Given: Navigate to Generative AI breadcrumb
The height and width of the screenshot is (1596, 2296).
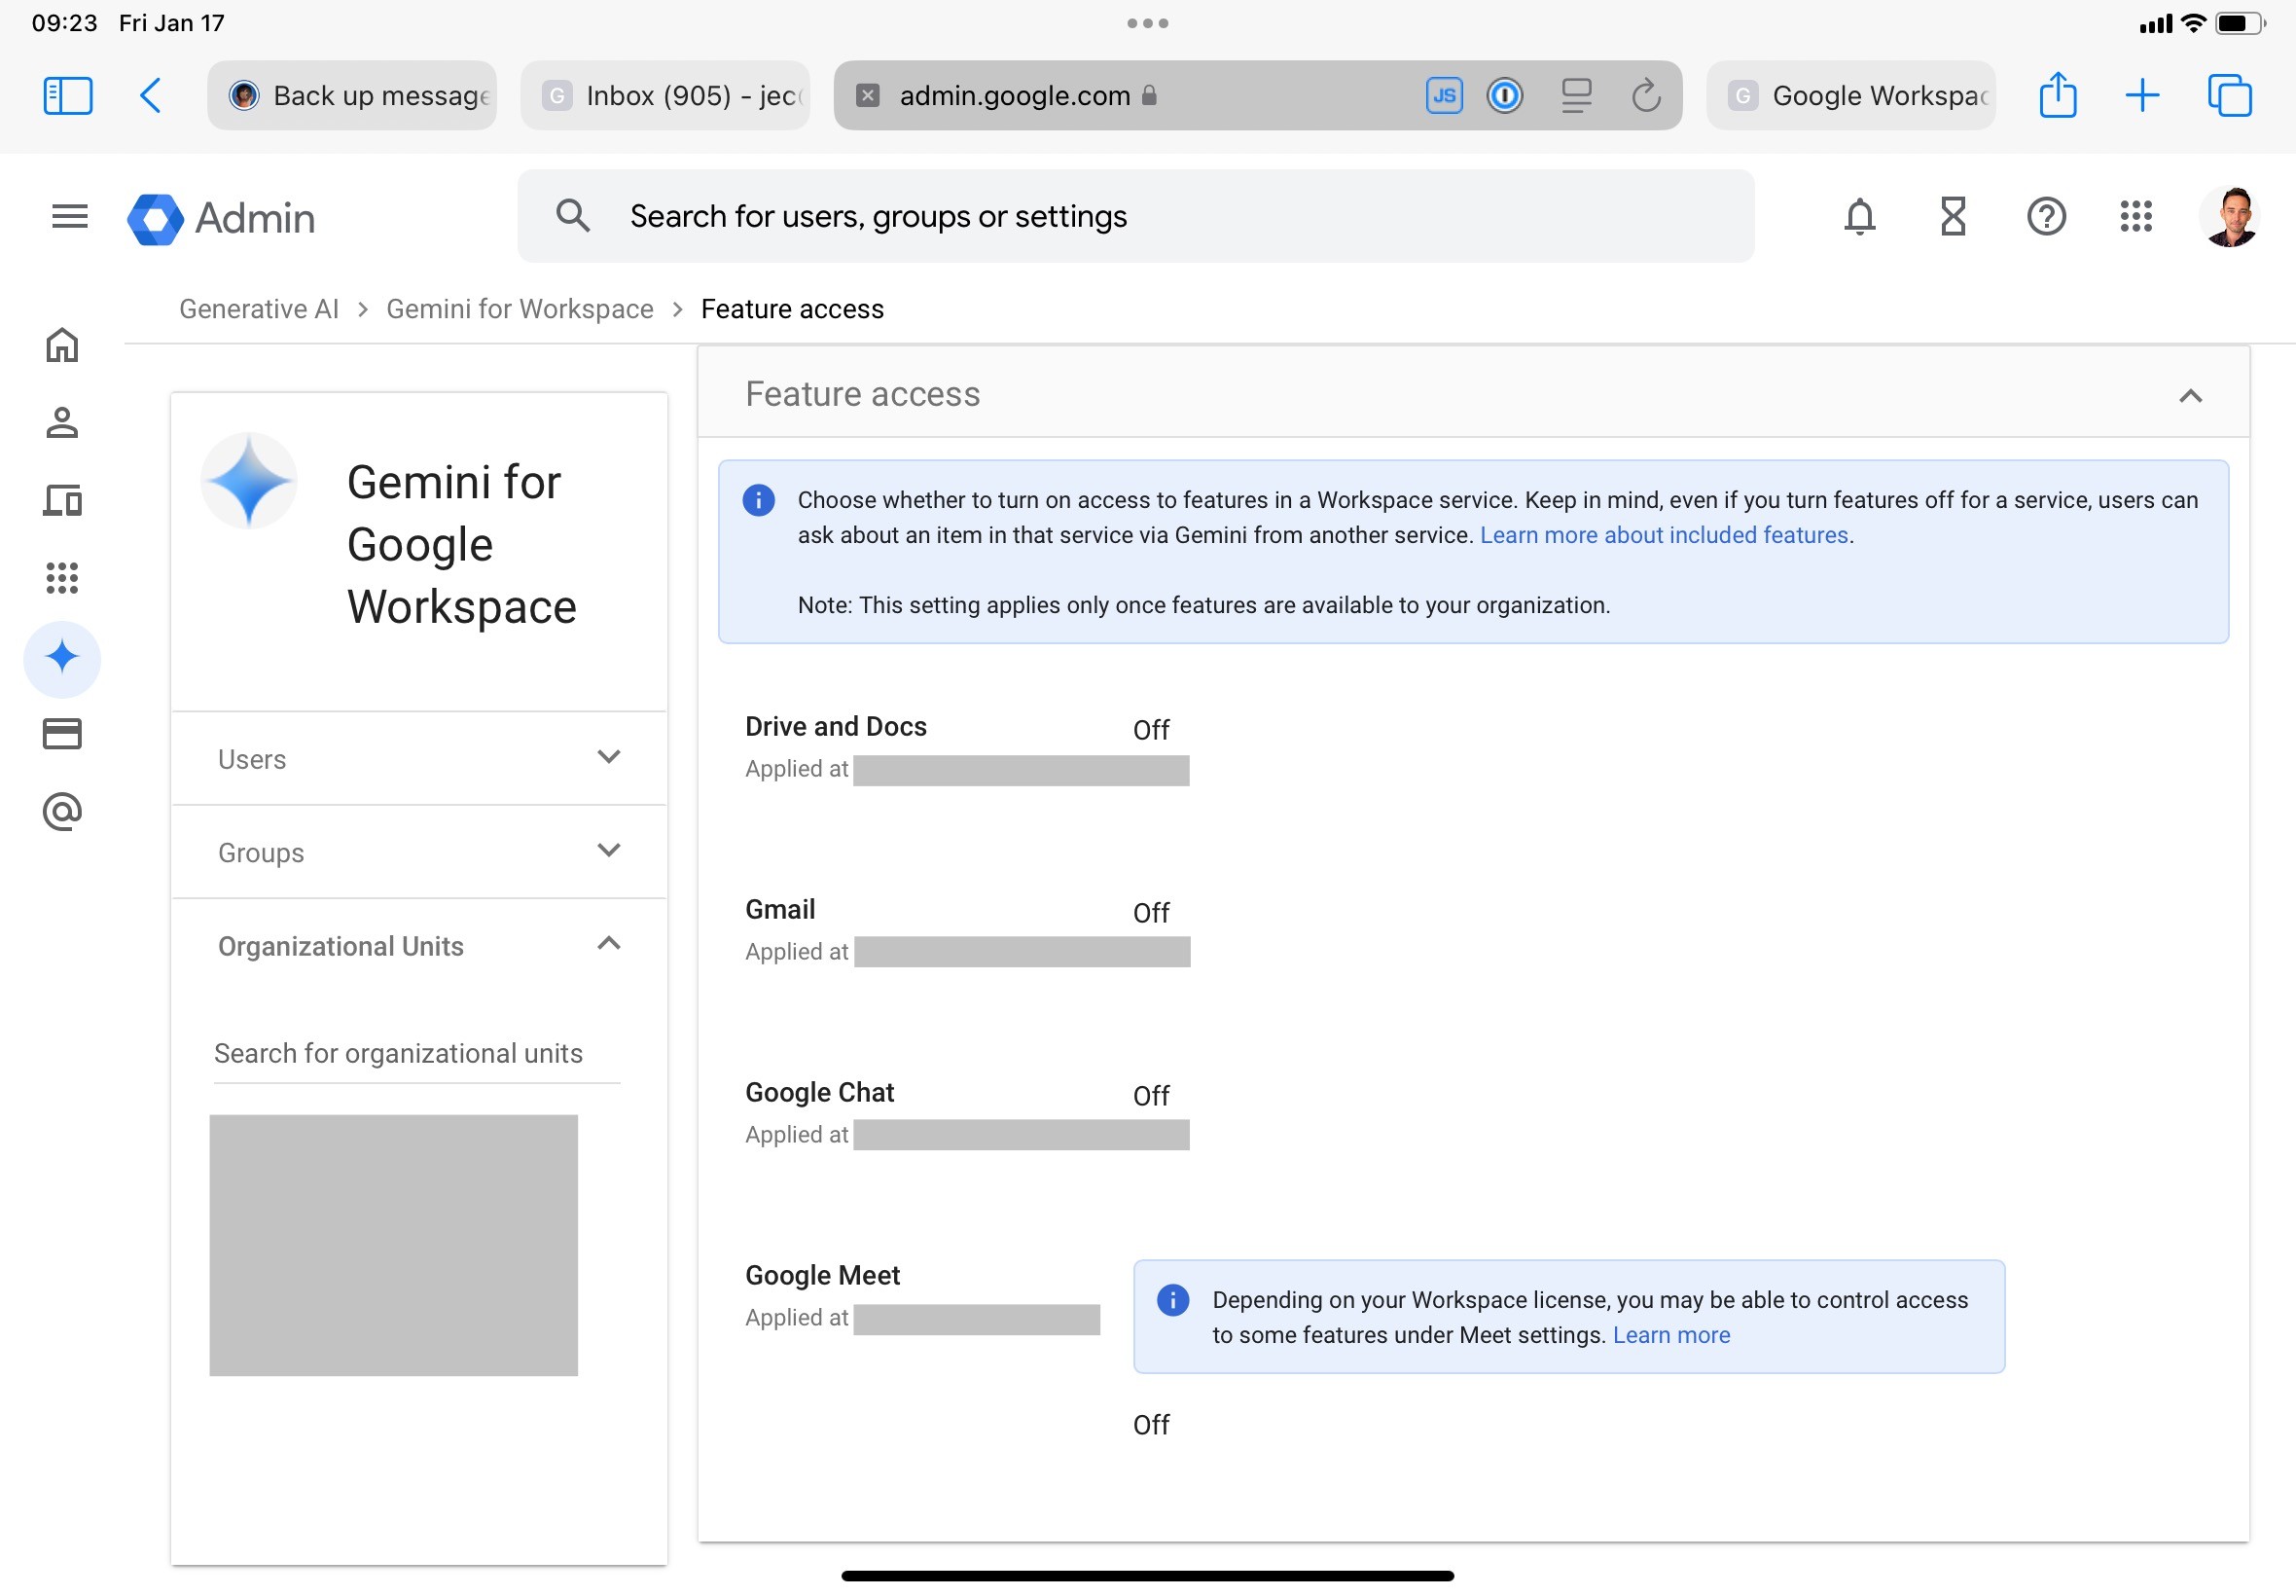Looking at the screenshot, I should (259, 309).
